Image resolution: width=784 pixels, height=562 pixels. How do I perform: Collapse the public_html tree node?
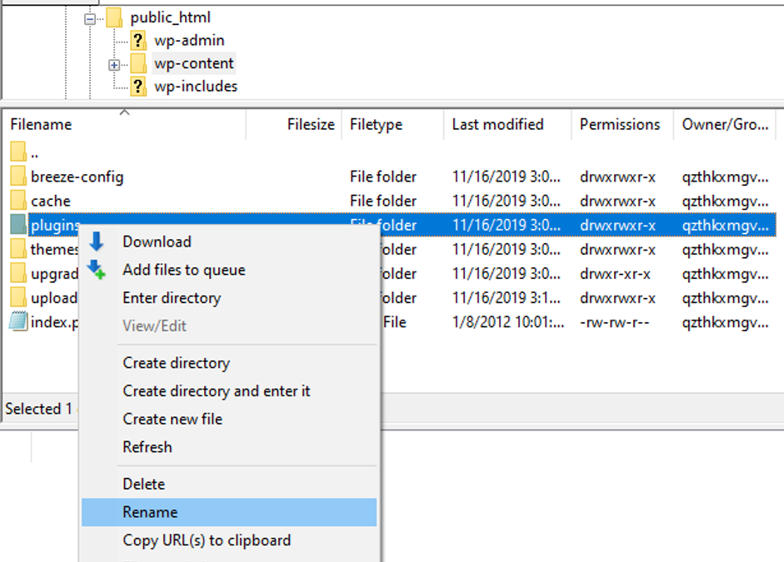pyautogui.click(x=90, y=19)
